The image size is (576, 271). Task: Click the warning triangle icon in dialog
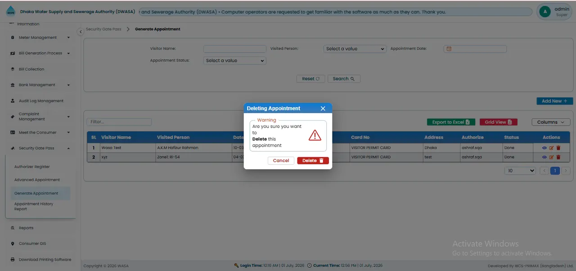coord(315,135)
